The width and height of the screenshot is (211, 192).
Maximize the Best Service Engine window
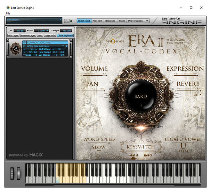click(191, 8)
